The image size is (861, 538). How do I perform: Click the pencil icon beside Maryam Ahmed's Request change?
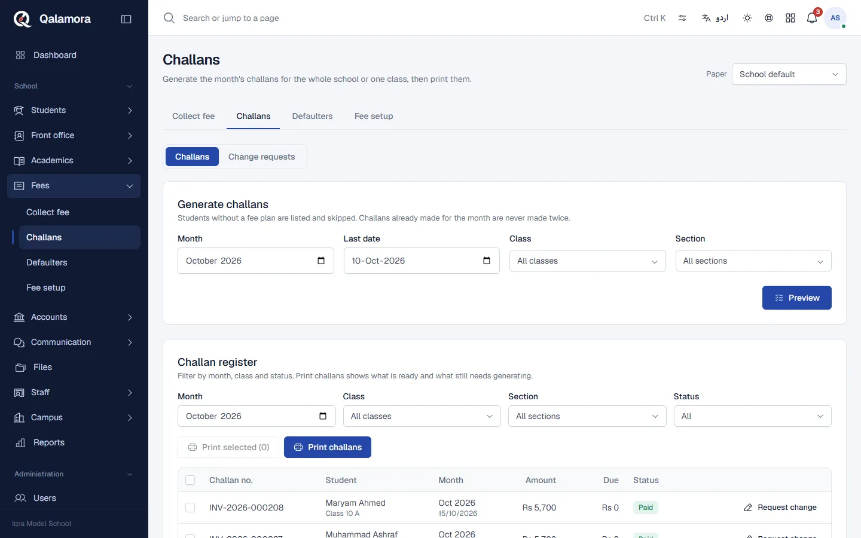tap(748, 508)
